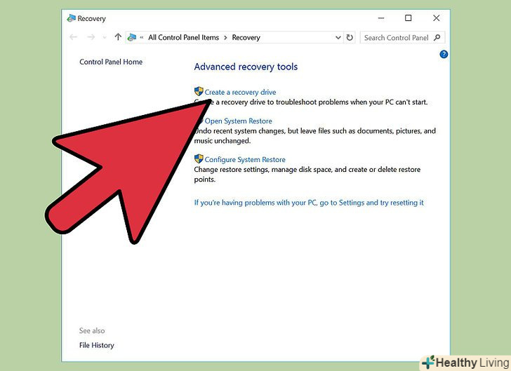Image resolution: width=511 pixels, height=371 pixels.
Task: Open the Control Panel Home link
Action: point(111,62)
